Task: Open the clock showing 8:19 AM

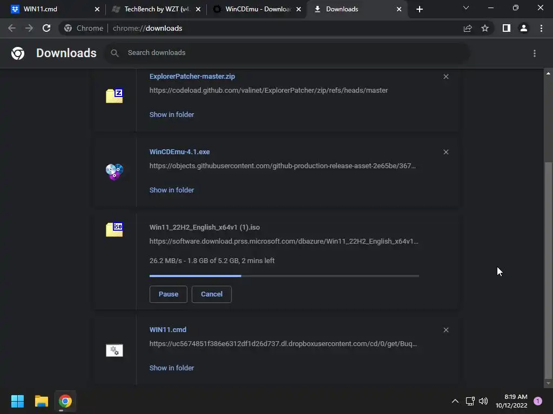Action: point(511,401)
